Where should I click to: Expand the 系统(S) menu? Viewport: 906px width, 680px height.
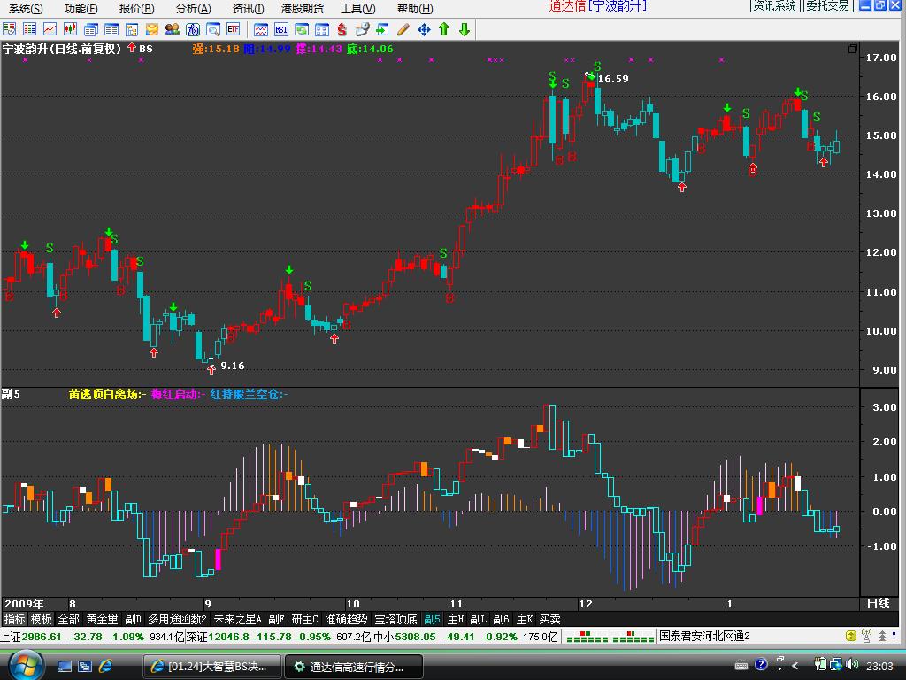click(x=26, y=9)
